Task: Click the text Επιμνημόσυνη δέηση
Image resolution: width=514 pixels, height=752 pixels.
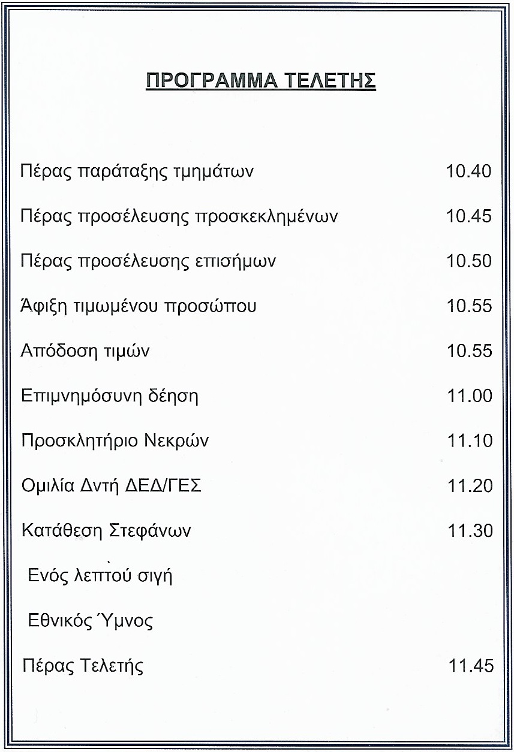Action: click(110, 396)
